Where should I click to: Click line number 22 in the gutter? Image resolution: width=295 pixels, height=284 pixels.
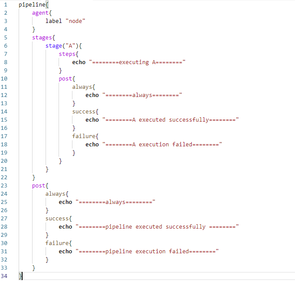pos(5,177)
